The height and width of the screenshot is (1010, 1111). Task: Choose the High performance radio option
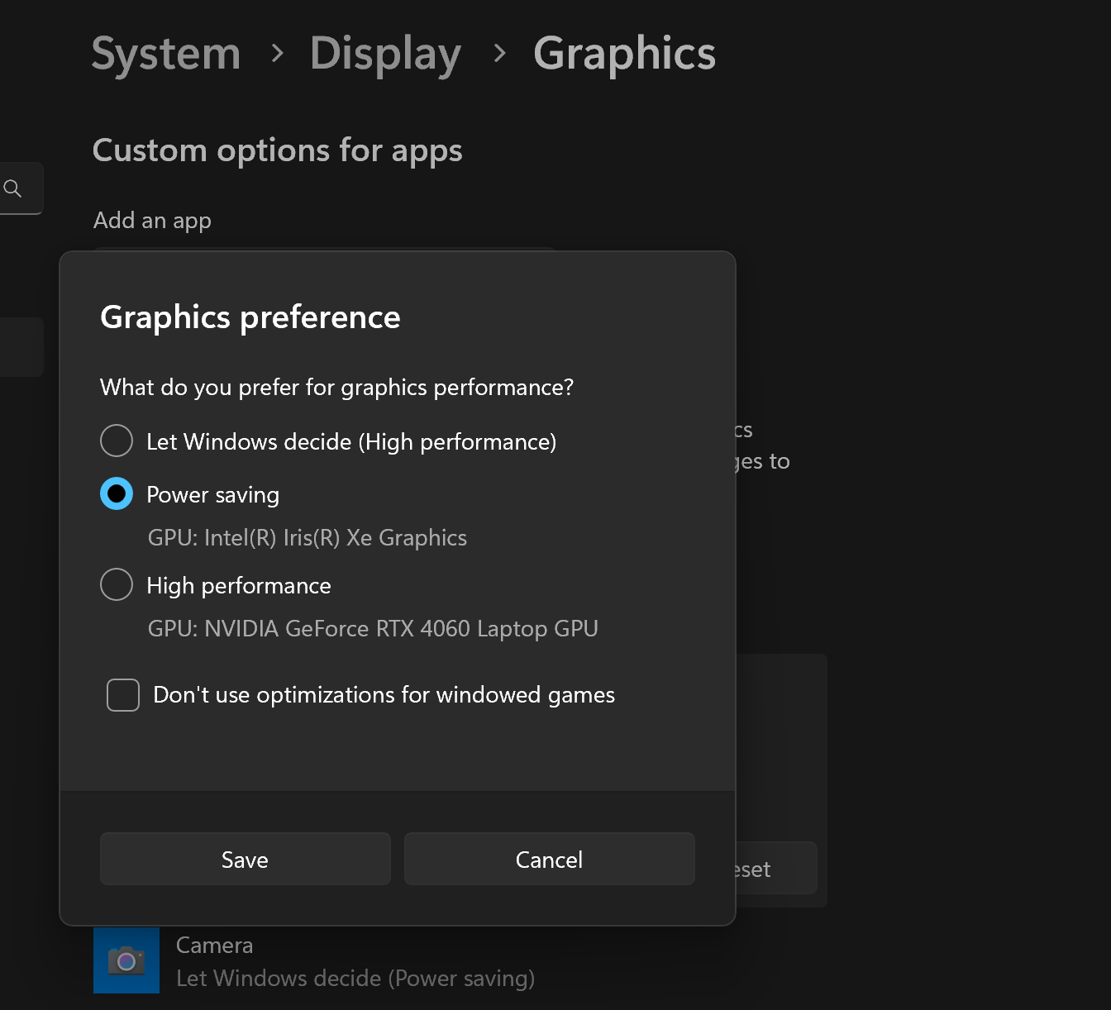point(117,584)
